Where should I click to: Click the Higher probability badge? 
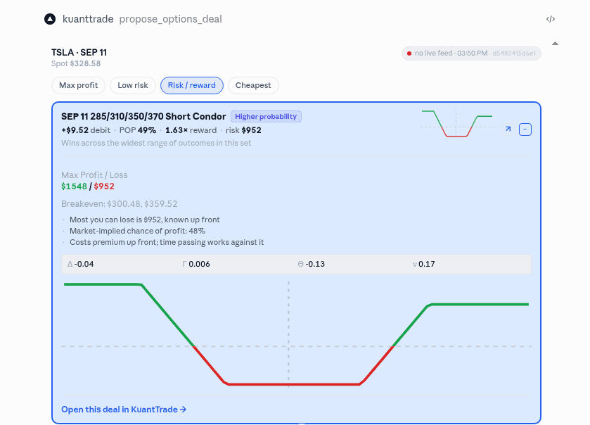266,116
